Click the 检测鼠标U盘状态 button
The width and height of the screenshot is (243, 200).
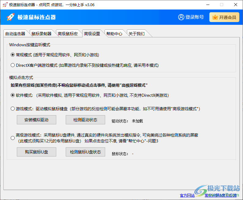pyautogui.click(x=85, y=152)
